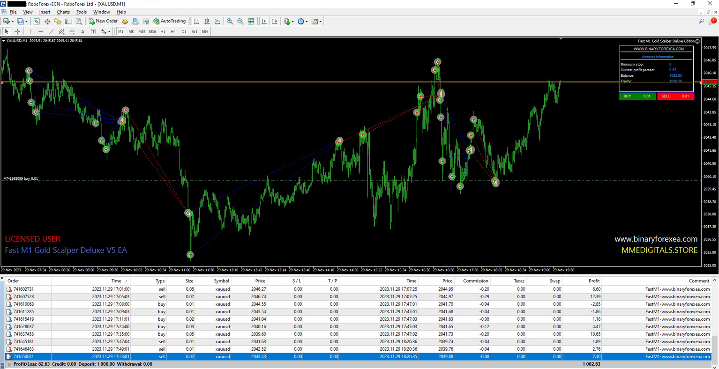Draw a horizontal line tool
719x369 pixels.
click(41, 32)
